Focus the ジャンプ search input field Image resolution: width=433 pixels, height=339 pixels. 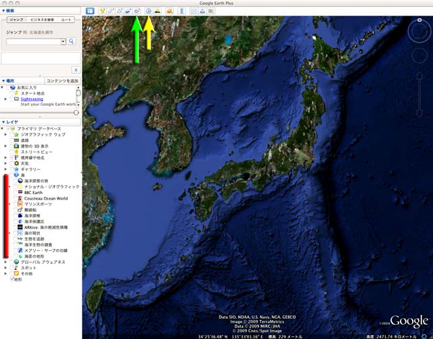tap(34, 41)
